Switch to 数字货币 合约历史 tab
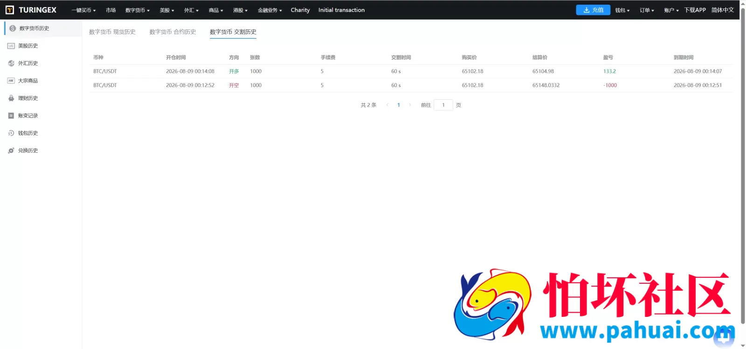Viewport: 746px width, 349px height. (173, 32)
